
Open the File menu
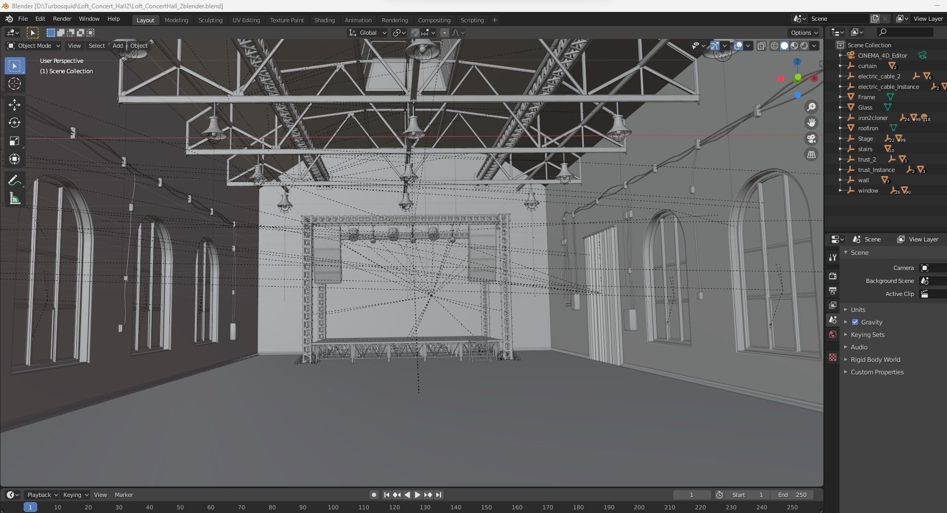23,19
